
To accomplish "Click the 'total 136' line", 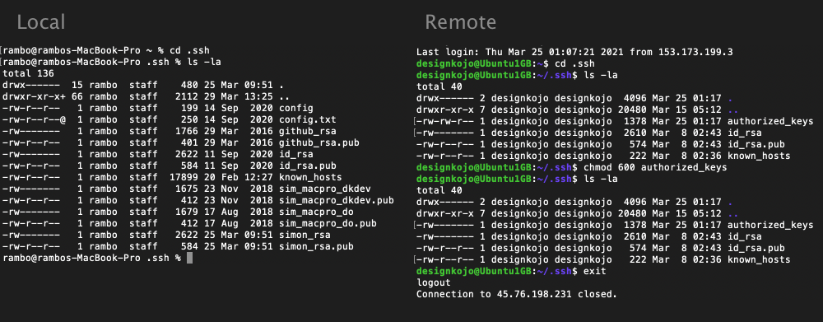I will click(x=28, y=73).
